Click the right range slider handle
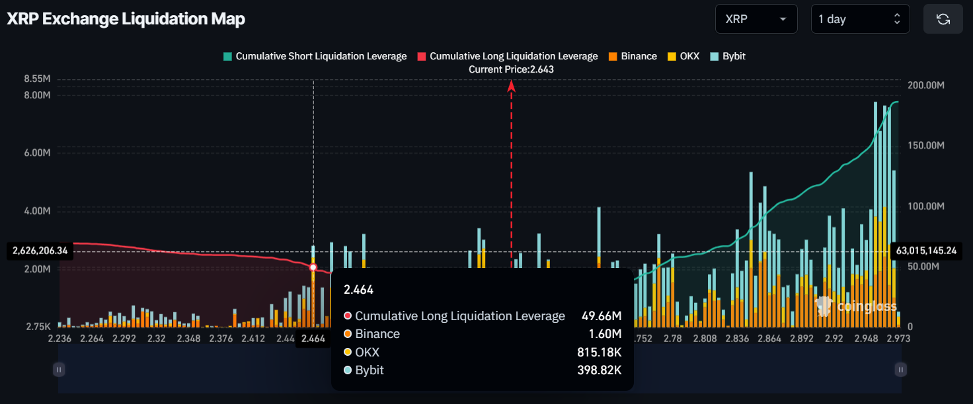973x404 pixels. pos(900,370)
